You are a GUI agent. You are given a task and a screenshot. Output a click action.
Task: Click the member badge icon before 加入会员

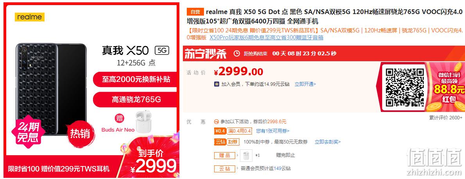tap(217, 84)
